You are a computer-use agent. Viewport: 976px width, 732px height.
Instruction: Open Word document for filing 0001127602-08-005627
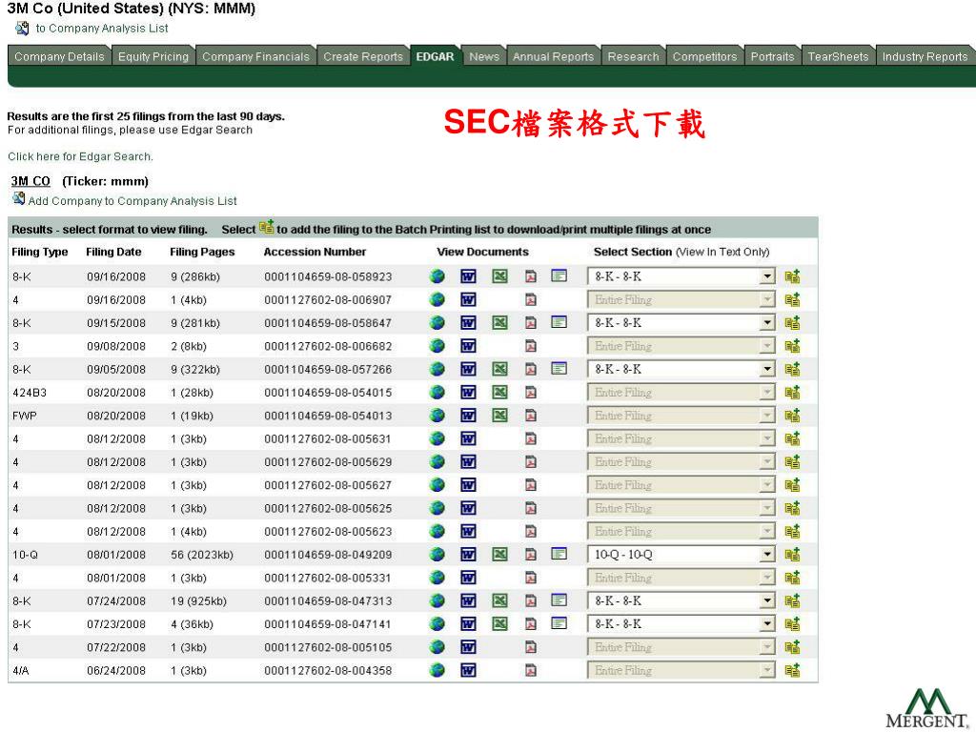click(468, 485)
